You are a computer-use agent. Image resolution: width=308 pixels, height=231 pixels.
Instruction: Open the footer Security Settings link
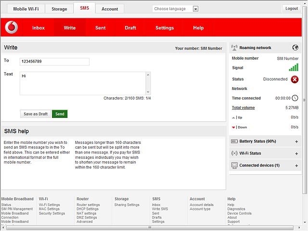pyautogui.click(x=52, y=213)
